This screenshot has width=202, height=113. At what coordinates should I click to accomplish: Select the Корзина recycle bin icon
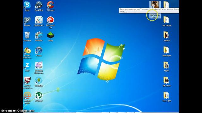(x=27, y=35)
